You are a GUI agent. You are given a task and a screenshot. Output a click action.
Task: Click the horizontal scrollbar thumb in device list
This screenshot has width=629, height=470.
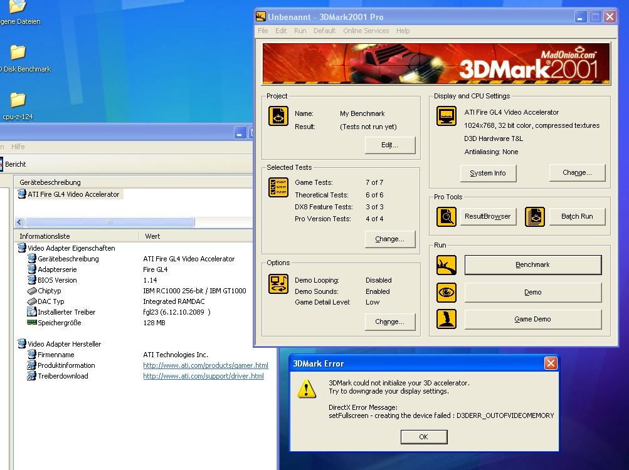coord(110,222)
